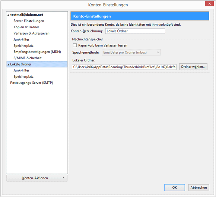Collapse the testmail@dokom.net account tree
216x197 pixels.
9,15
